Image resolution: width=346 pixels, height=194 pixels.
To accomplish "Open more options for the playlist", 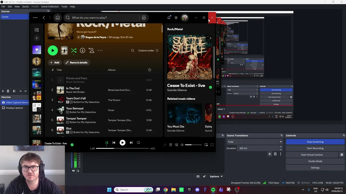I will pyautogui.click(x=100, y=50).
